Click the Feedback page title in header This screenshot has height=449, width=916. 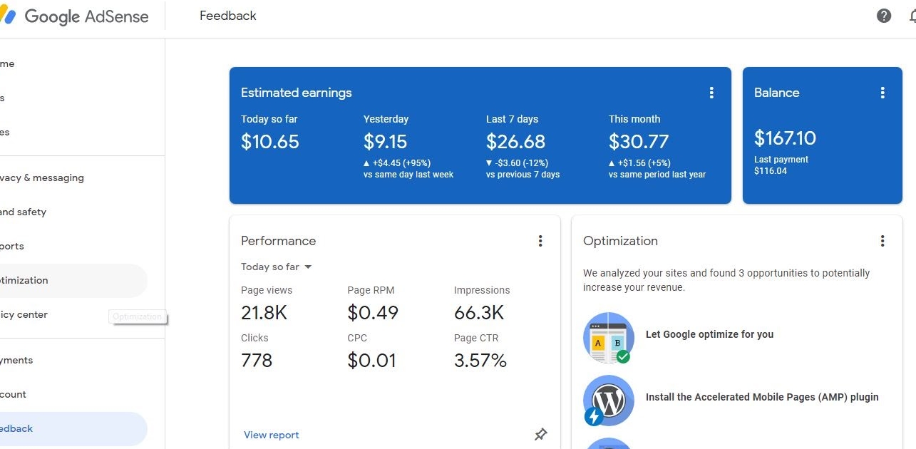228,16
